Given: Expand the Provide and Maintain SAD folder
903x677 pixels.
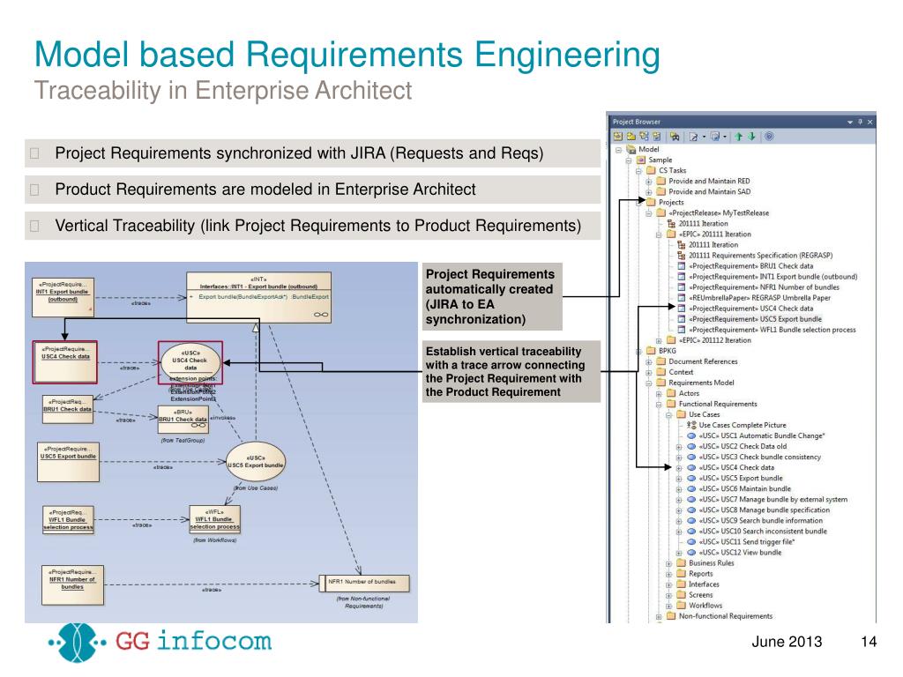Looking at the screenshot, I should 649,192.
